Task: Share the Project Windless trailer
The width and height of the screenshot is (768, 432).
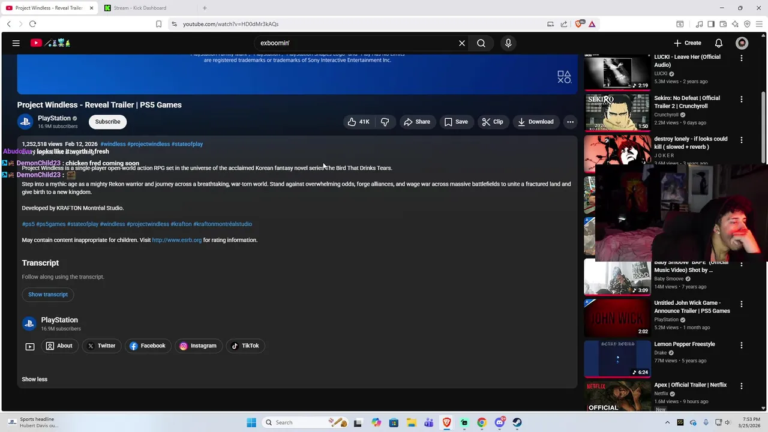Action: 417,122
